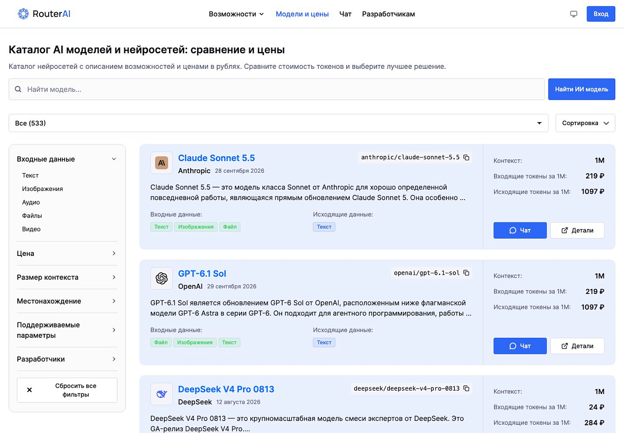
Task: Expand the Поддерживаемые параметры filter section
Action: tap(67, 330)
